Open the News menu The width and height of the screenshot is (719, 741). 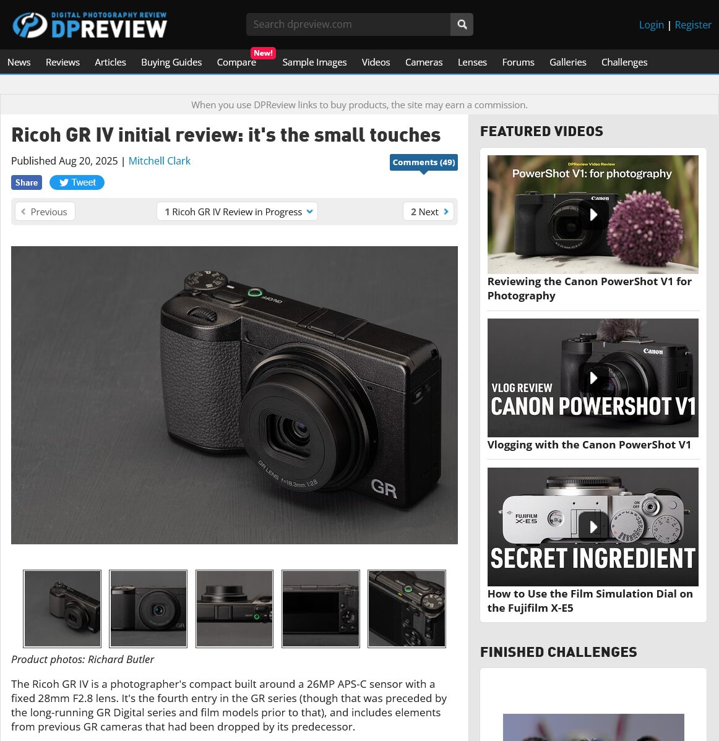(19, 62)
